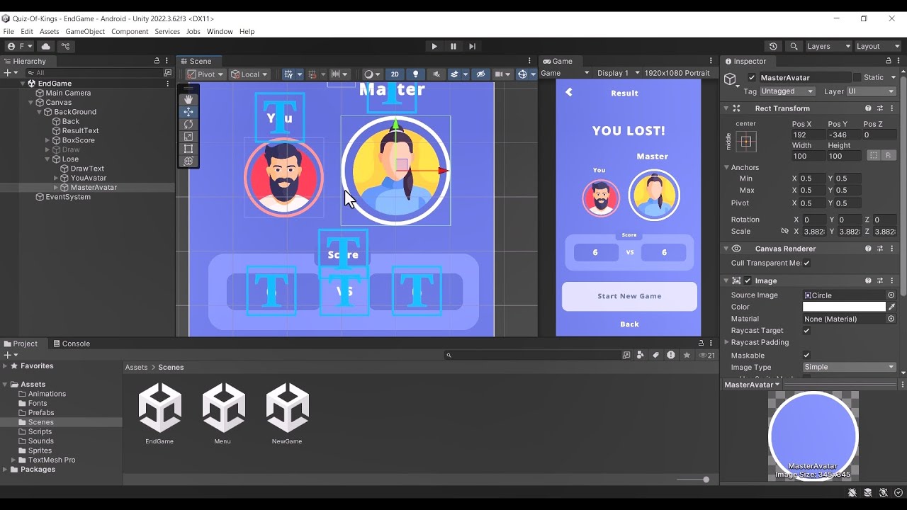Open Undo History icon in top toolbar
The image size is (907, 510).
(x=773, y=46)
